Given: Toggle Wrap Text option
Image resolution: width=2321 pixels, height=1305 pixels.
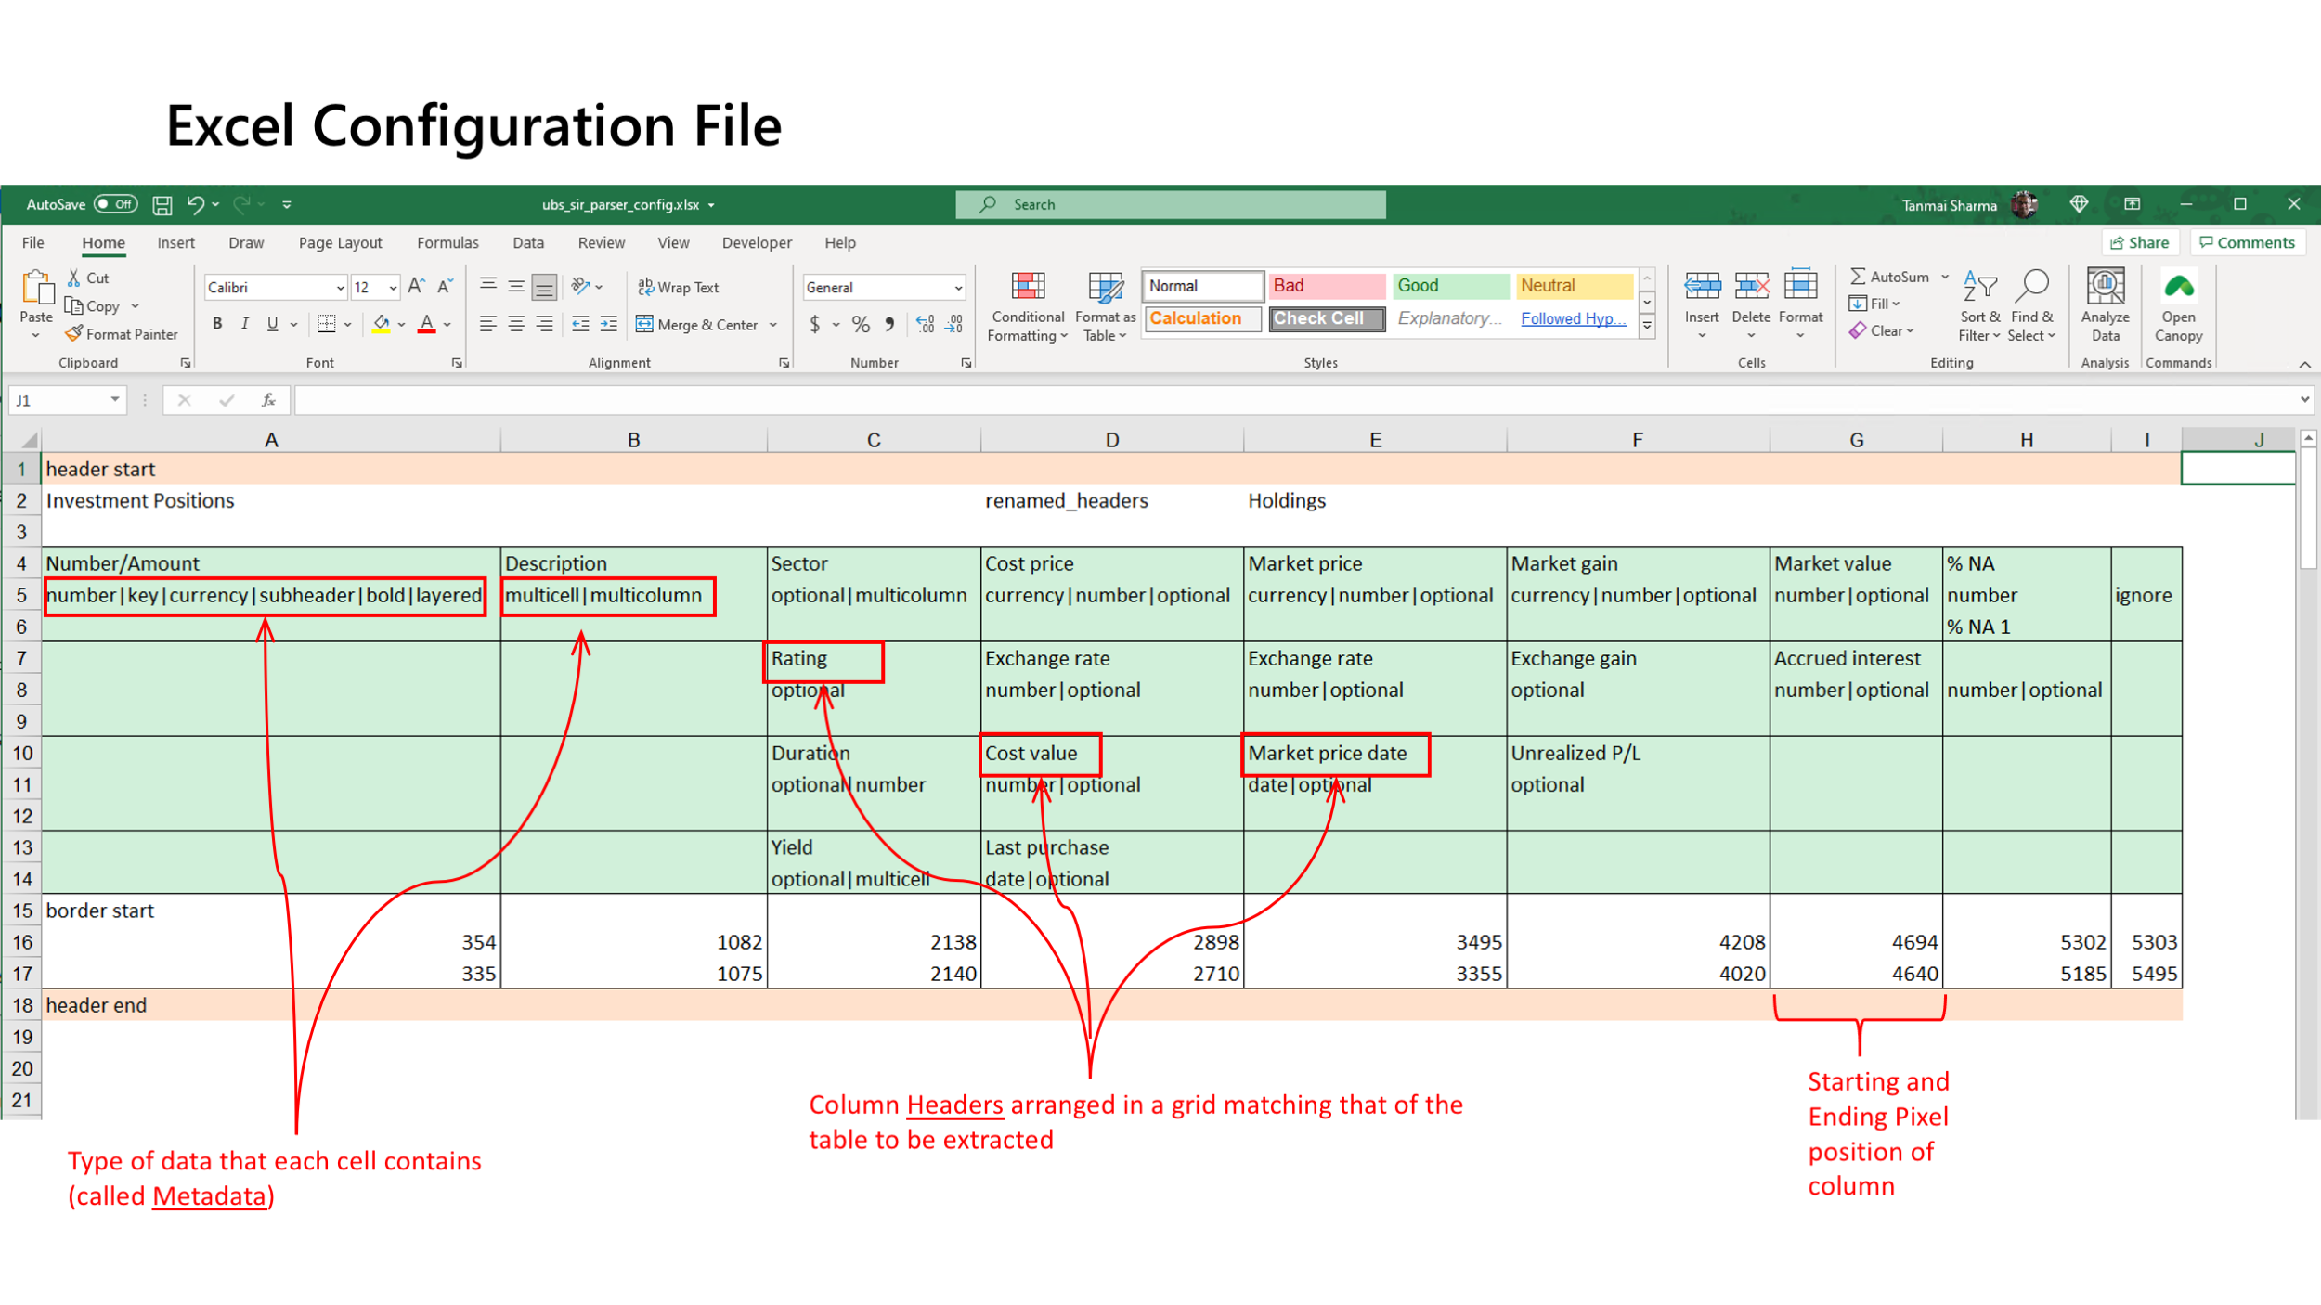Looking at the screenshot, I should pyautogui.click(x=679, y=288).
